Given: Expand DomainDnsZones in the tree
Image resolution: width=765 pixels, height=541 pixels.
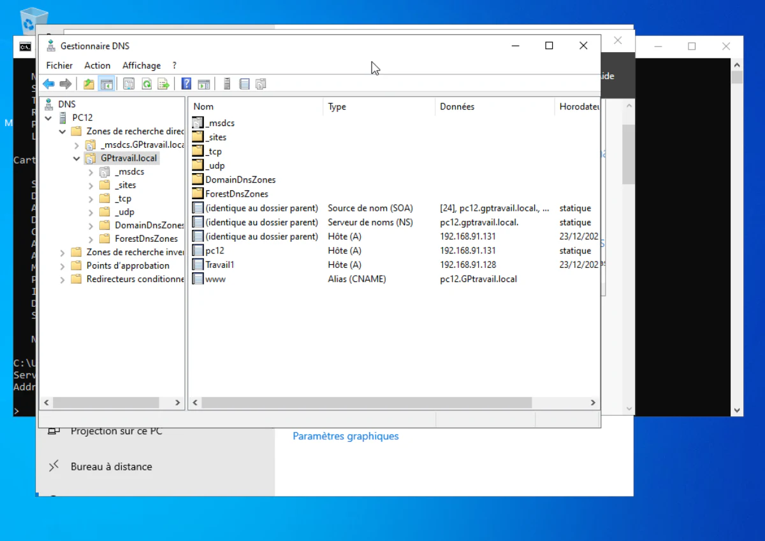Looking at the screenshot, I should (91, 226).
